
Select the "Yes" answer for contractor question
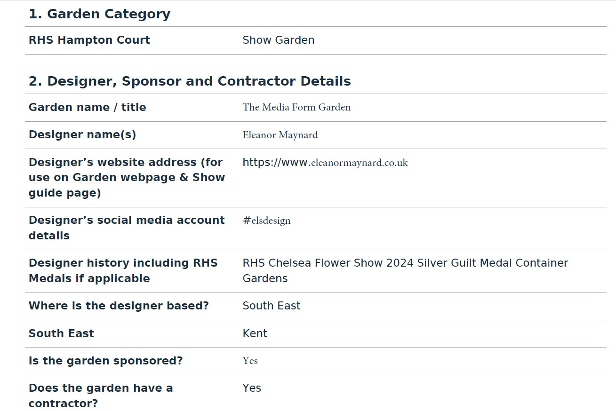(252, 388)
